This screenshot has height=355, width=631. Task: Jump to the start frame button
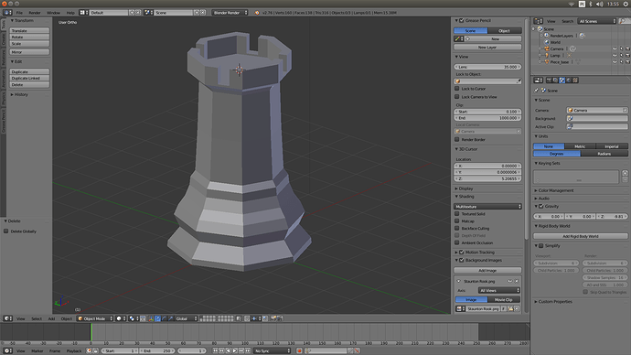click(x=215, y=350)
